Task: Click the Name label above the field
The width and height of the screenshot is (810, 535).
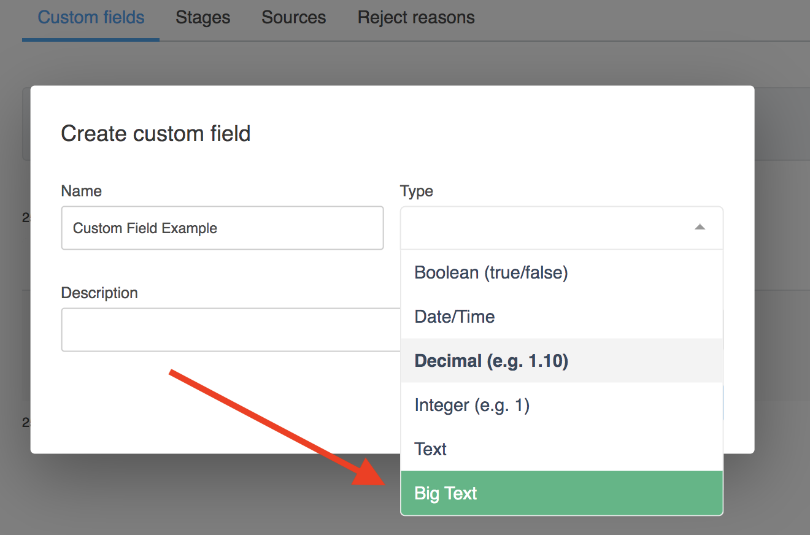Action: click(x=82, y=191)
